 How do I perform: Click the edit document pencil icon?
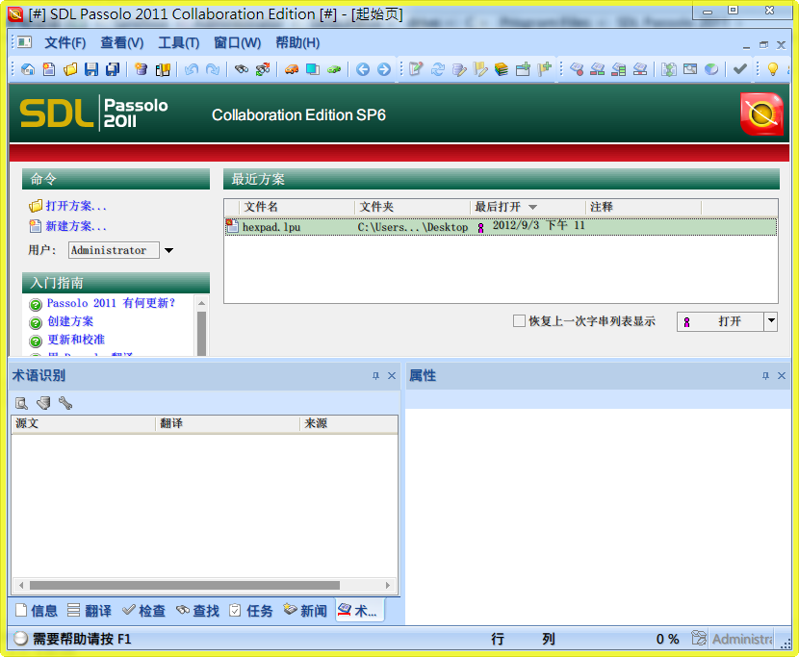coord(416,69)
